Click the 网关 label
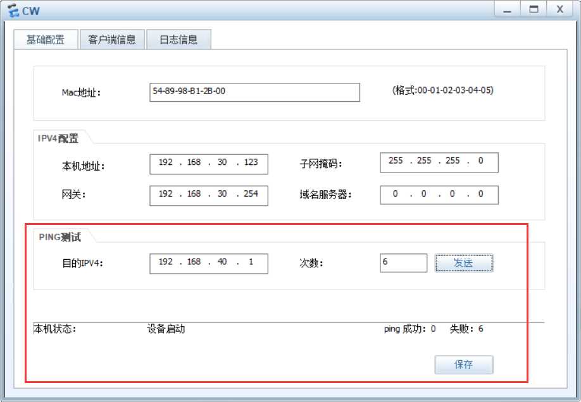 coord(74,195)
